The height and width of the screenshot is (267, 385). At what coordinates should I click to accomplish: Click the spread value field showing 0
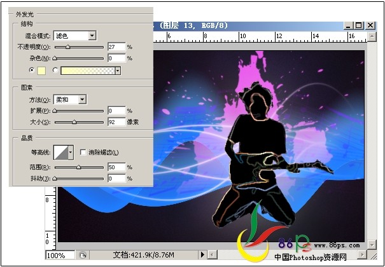[x=116, y=111]
